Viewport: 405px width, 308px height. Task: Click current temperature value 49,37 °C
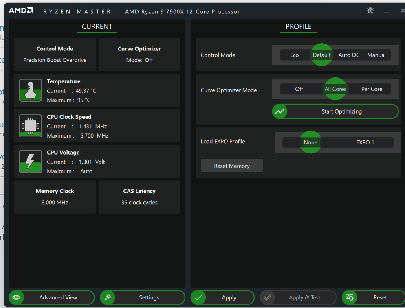tap(86, 91)
